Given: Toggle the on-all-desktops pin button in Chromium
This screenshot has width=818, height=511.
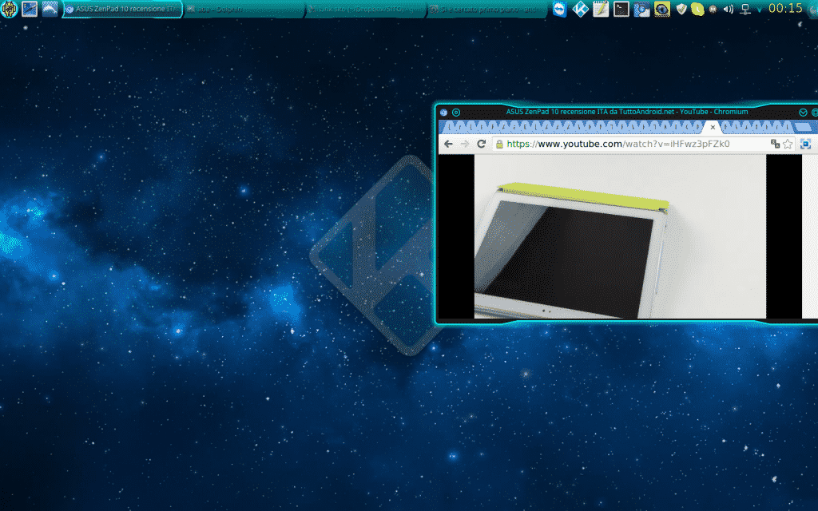Looking at the screenshot, I should click(456, 112).
